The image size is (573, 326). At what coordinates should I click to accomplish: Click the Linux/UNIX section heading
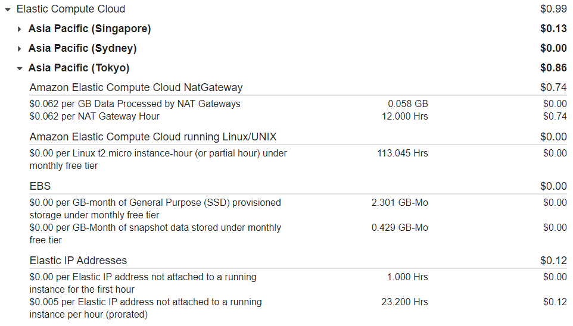(x=152, y=137)
